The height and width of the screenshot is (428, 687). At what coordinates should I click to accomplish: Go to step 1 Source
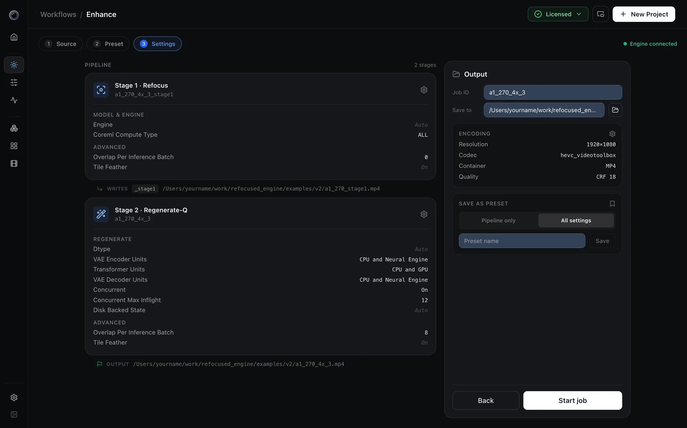point(60,44)
